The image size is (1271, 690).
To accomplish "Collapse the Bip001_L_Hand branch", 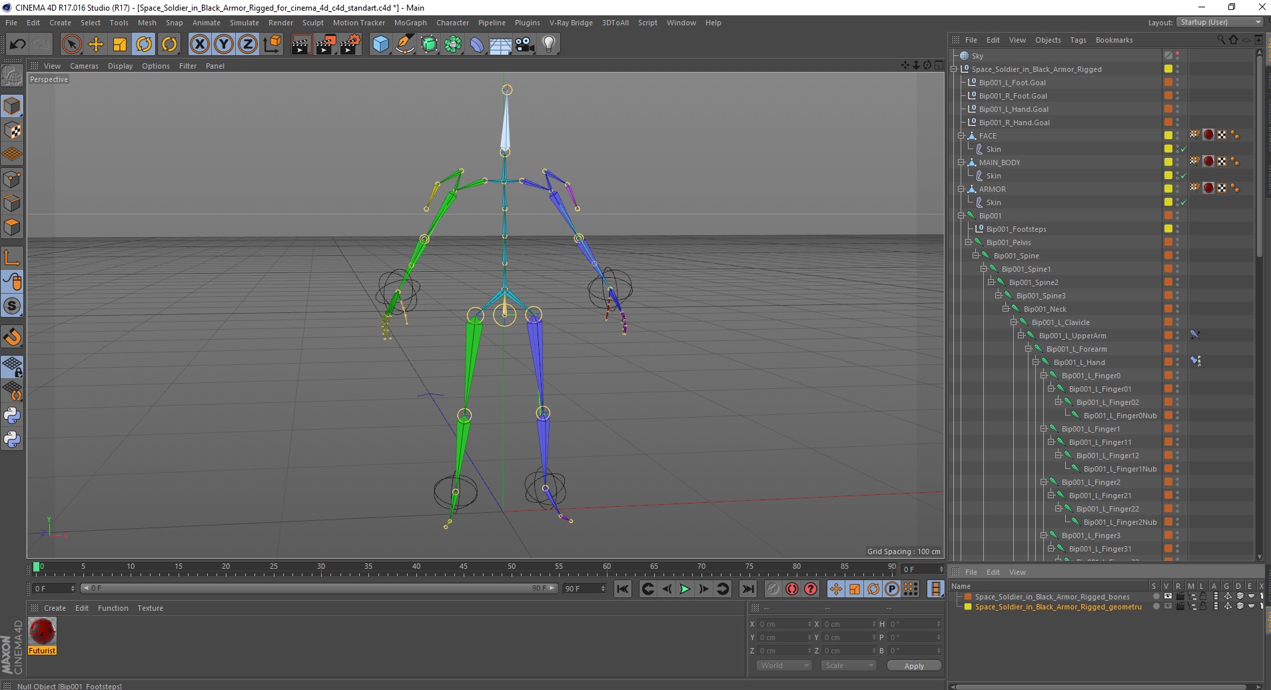I will click(x=1036, y=362).
